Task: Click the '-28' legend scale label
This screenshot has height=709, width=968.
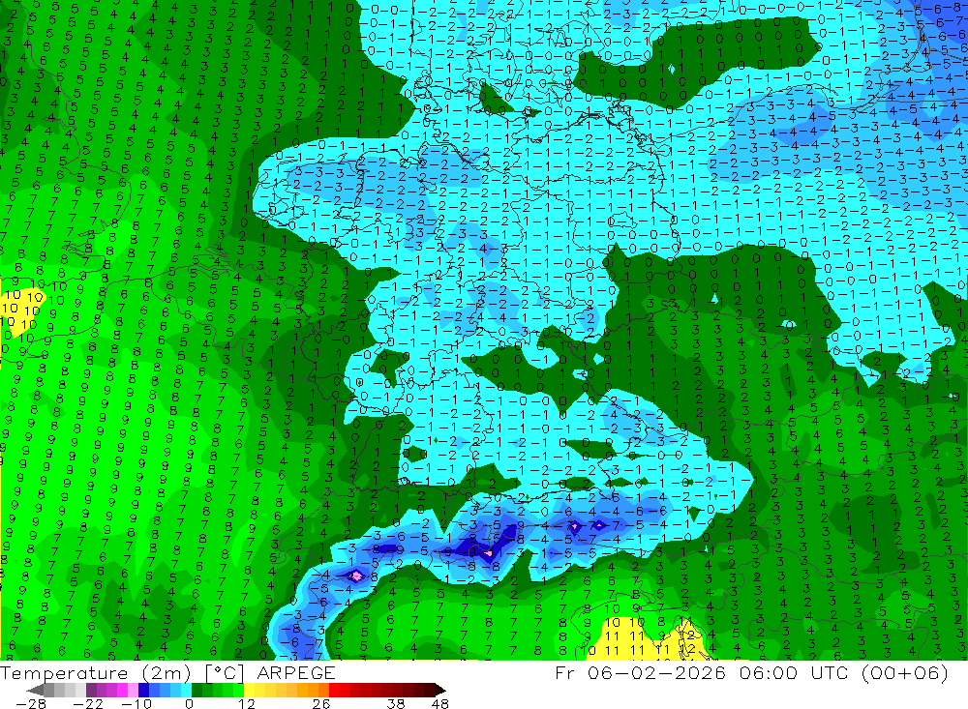Action: 31,703
